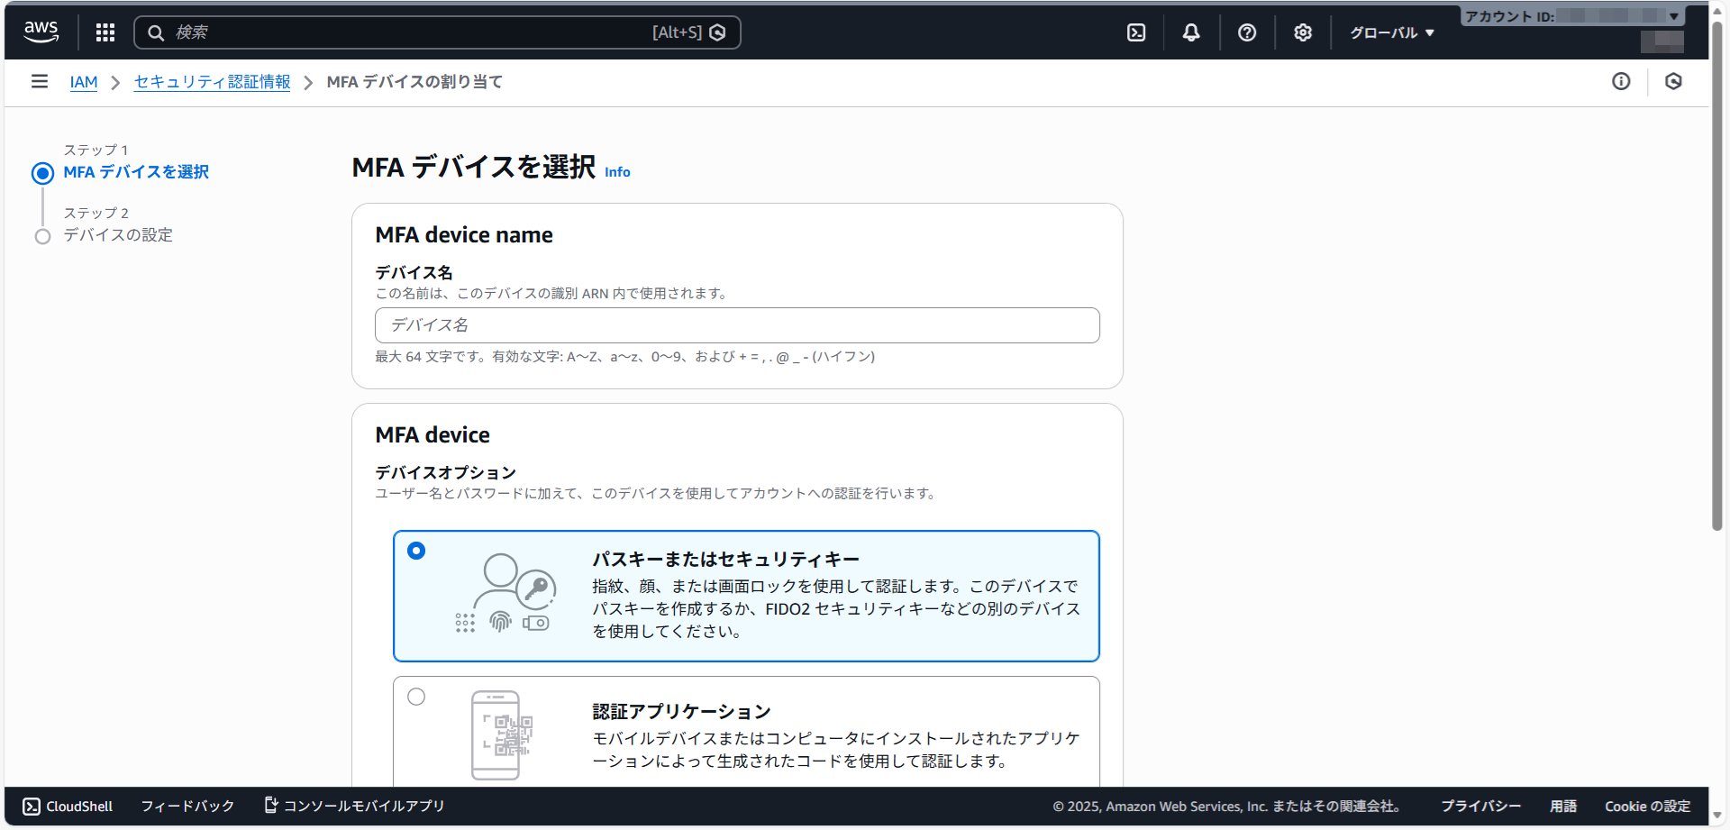Expand the グローバル region dropdown

click(1391, 32)
